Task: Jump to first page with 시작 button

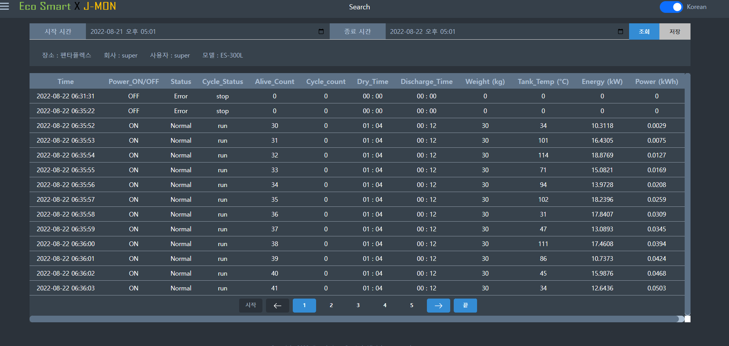Action: pyautogui.click(x=250, y=306)
